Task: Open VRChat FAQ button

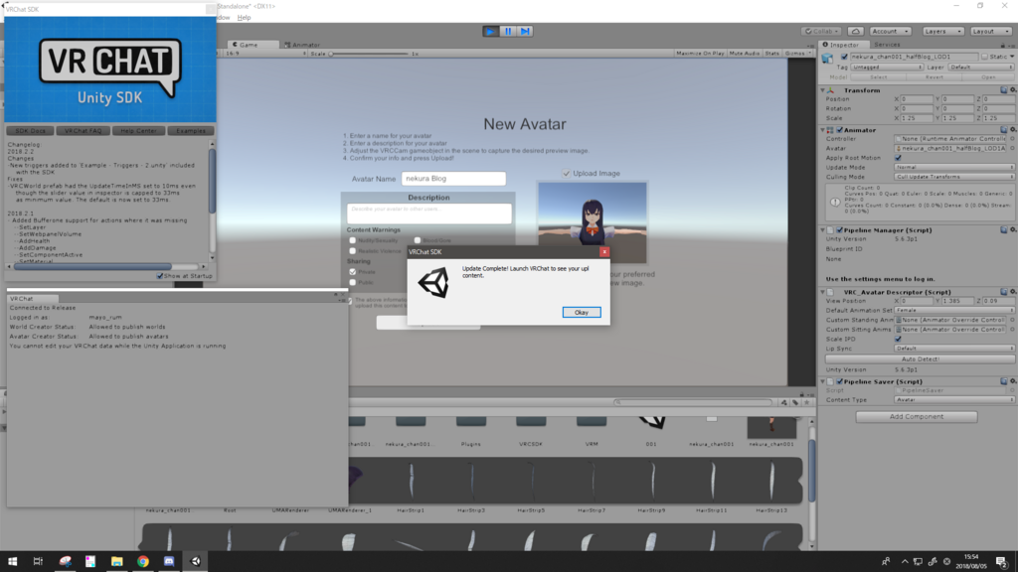Action: 84,131
